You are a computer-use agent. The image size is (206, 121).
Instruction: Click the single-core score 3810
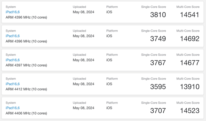158,15
